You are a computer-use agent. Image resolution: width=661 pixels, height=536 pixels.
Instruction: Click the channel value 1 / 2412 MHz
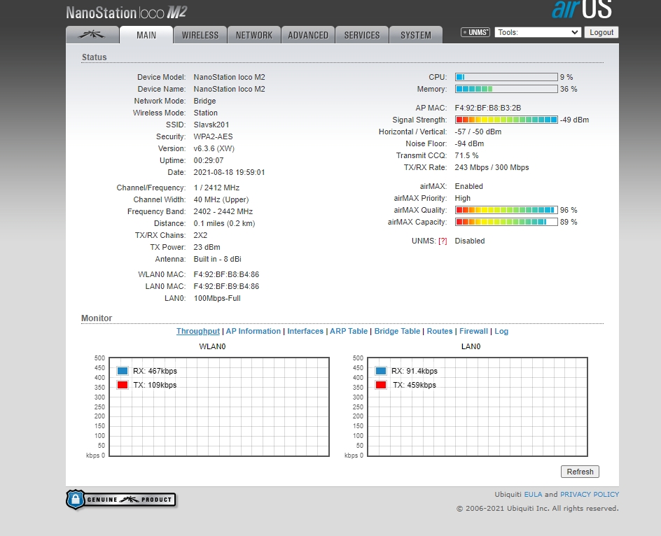(x=216, y=188)
